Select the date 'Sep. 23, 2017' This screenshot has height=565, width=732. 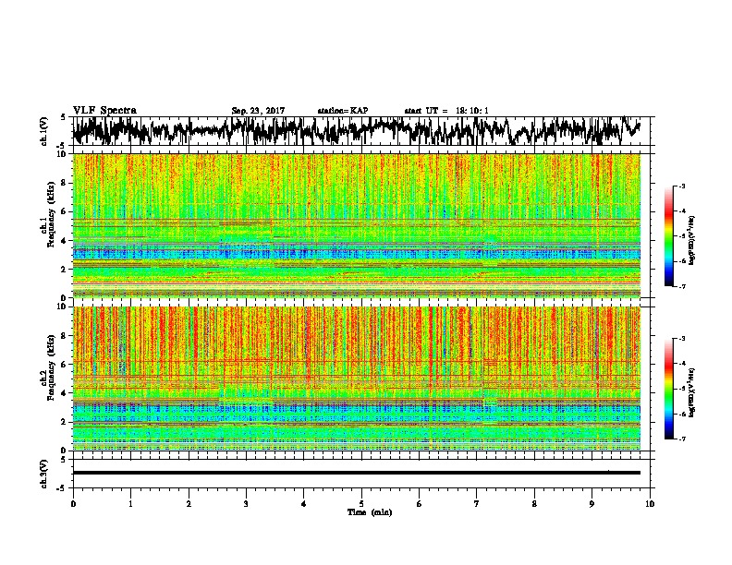coord(258,111)
